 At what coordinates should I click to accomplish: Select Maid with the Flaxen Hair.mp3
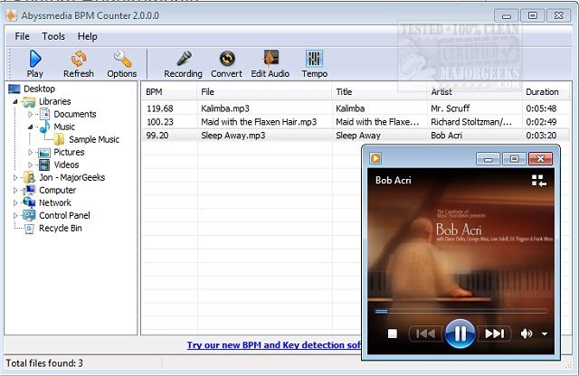coord(356,122)
